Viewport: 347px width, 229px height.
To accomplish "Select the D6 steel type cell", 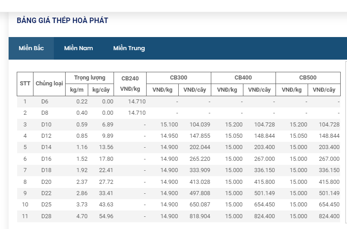I will pyautogui.click(x=45, y=101).
